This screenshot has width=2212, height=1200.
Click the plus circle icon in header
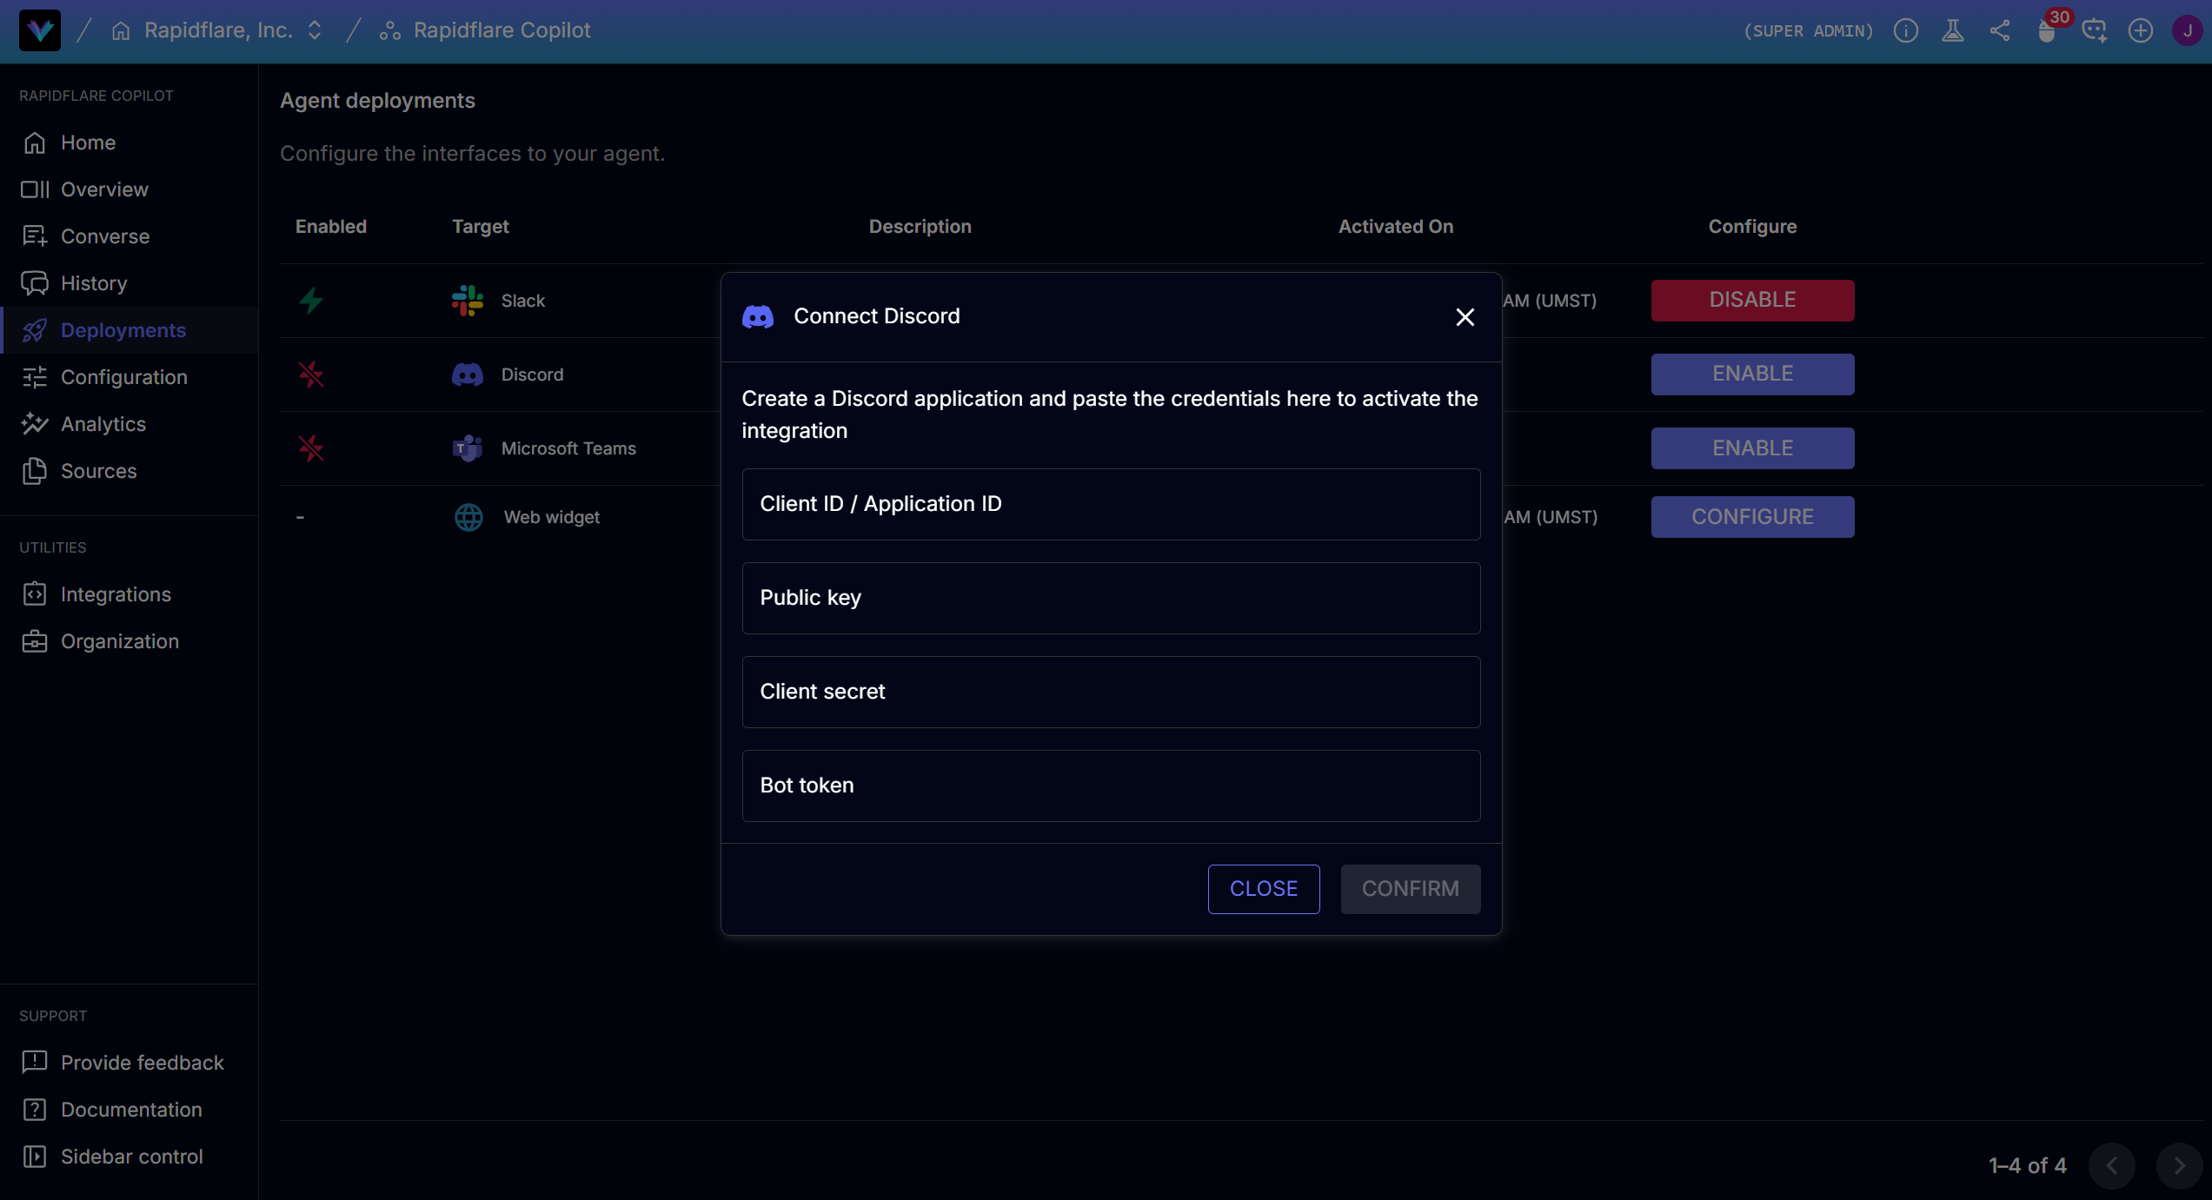[x=2141, y=30]
